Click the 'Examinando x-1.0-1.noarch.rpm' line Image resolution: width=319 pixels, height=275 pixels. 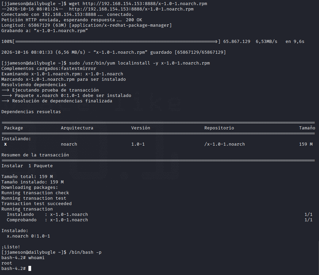click(62, 74)
